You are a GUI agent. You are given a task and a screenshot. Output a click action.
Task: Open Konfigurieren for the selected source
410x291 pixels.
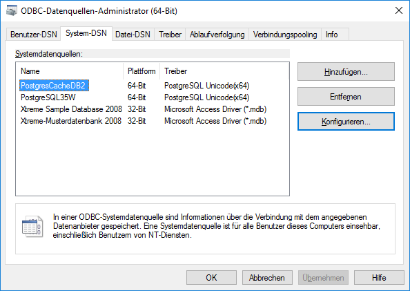346,122
